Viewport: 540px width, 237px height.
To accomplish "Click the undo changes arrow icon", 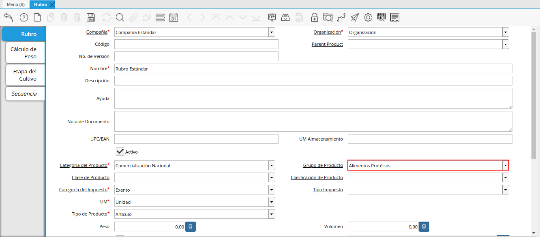I will click(x=8, y=17).
